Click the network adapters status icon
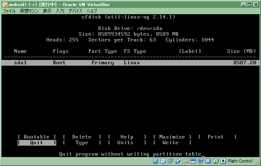The image size is (261, 166). (x=170, y=161)
